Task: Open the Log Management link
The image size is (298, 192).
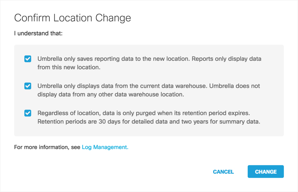Action: pos(105,147)
